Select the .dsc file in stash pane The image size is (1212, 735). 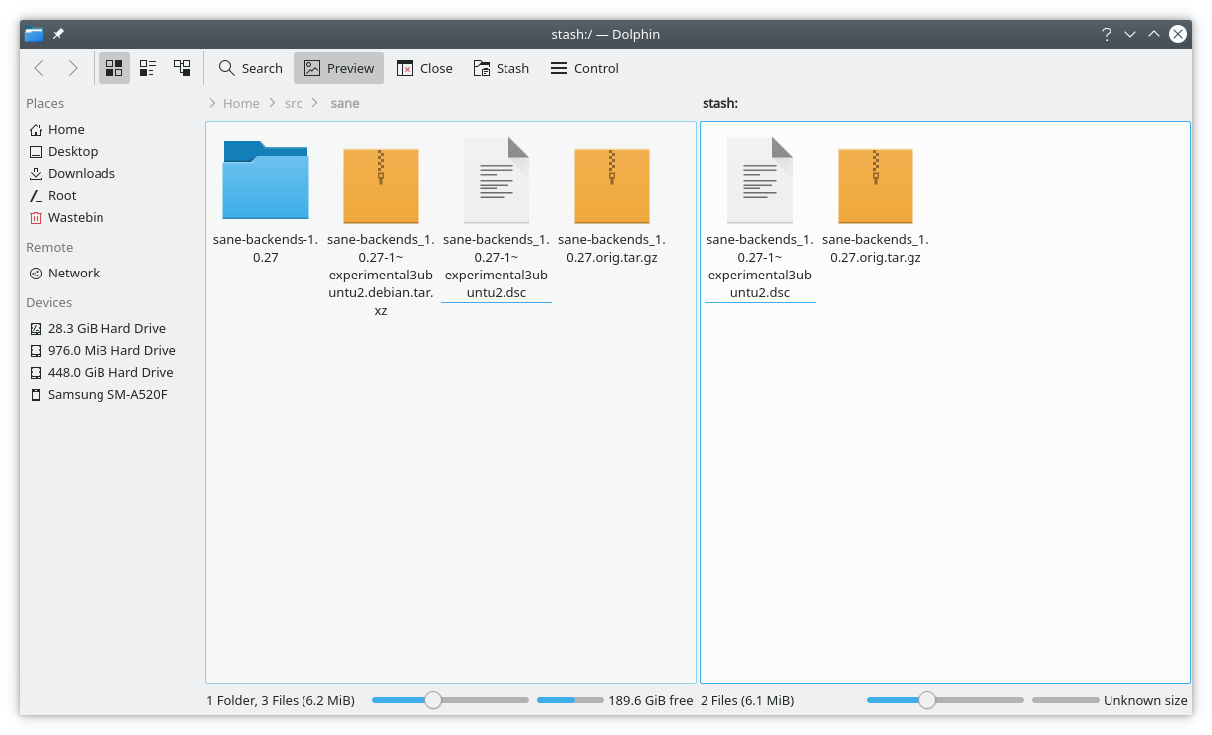[759, 181]
